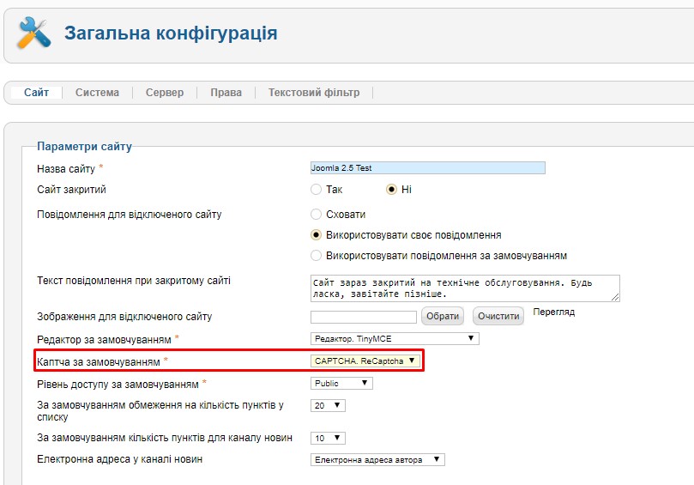Click the Повідомлення для відключеного сайту label
The height and width of the screenshot is (485, 694).
coord(130,215)
